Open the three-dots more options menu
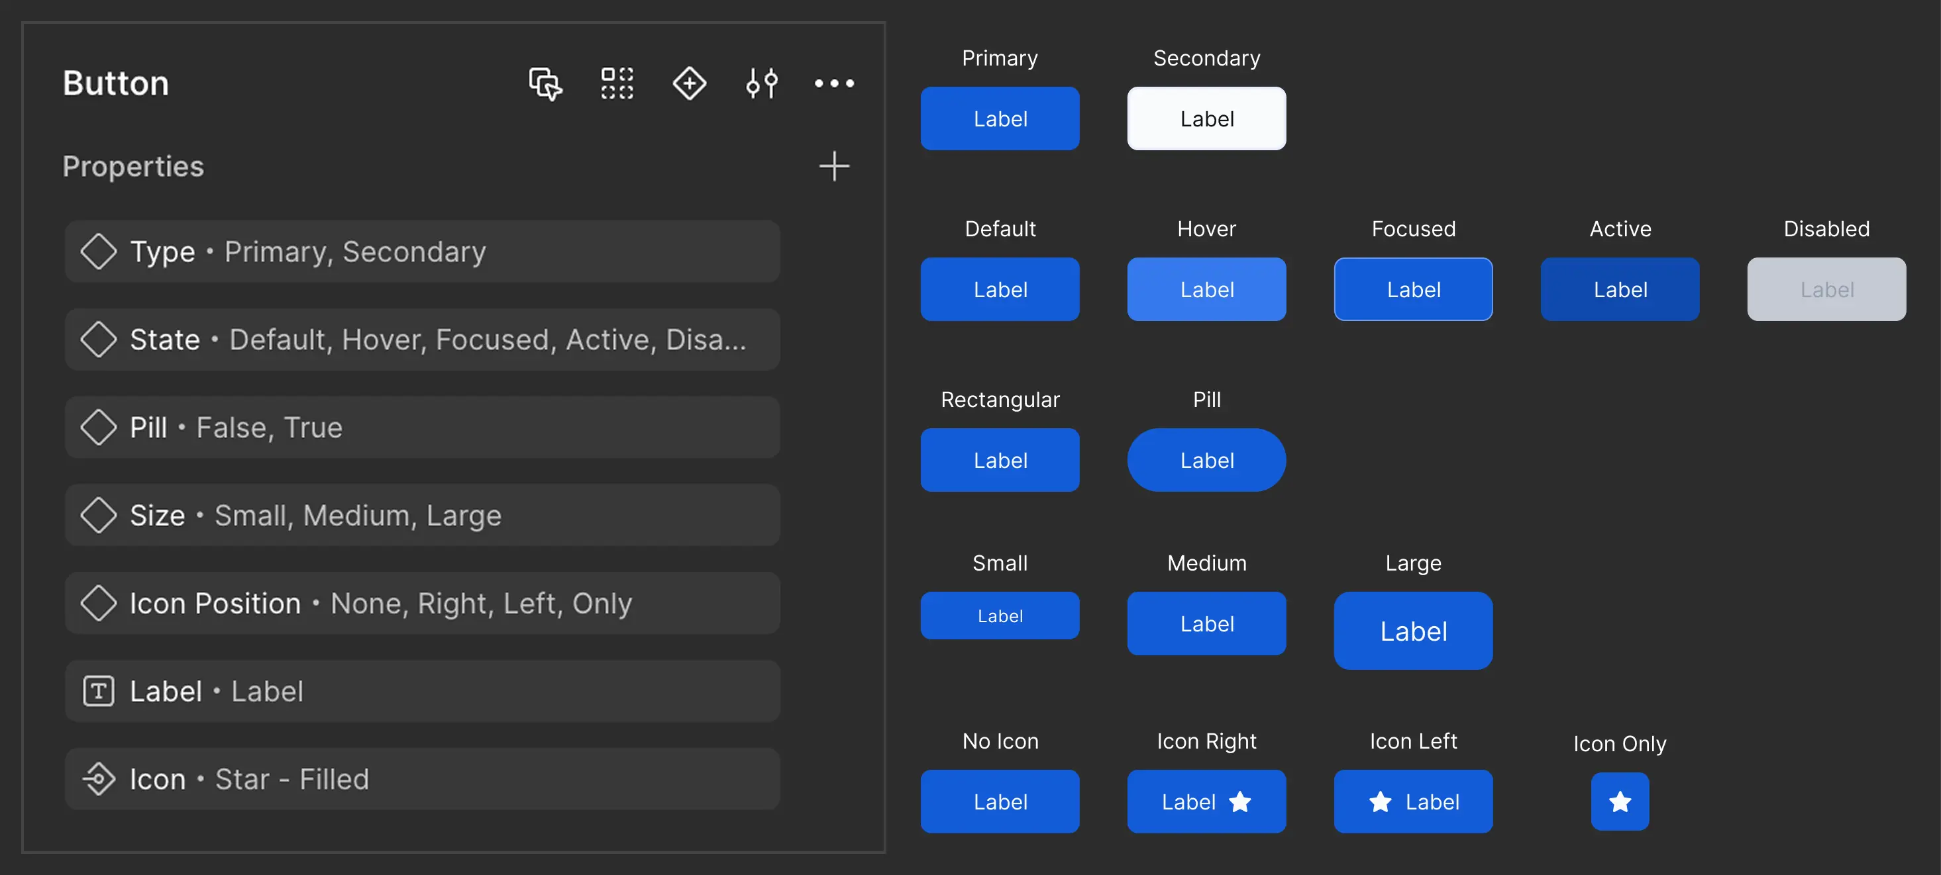 [833, 83]
